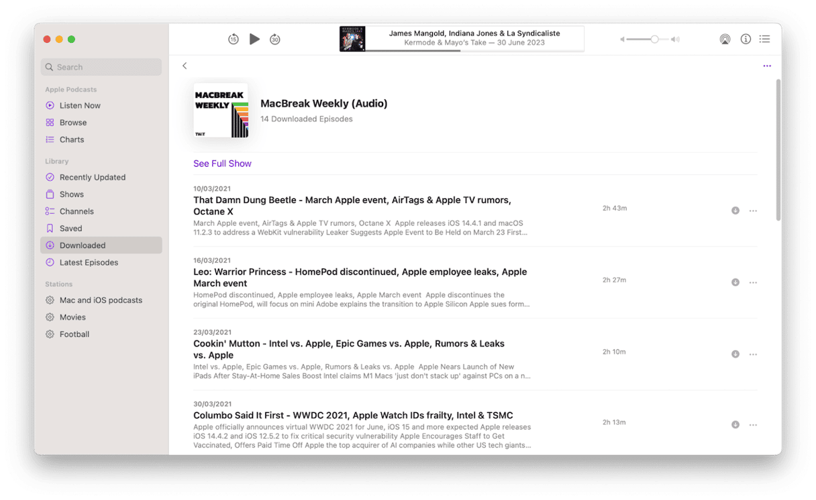Open the AirPlay output icon

coord(725,40)
